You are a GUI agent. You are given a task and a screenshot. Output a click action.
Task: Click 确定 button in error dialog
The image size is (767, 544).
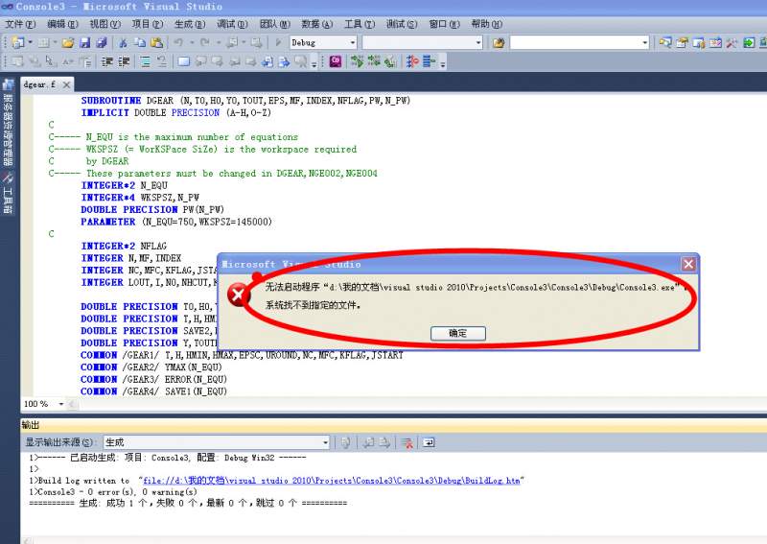[x=458, y=334]
